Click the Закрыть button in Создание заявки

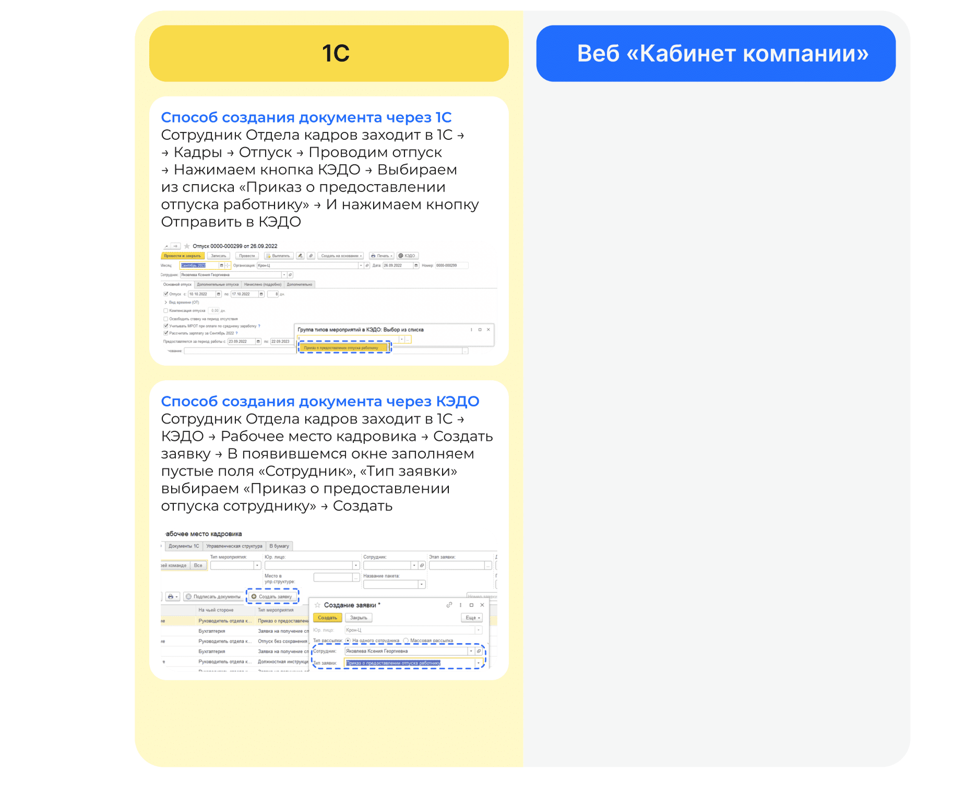coord(359,618)
